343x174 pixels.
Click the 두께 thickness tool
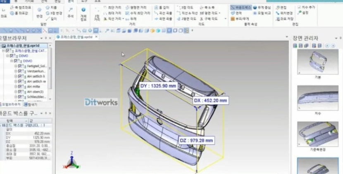coord(131,19)
